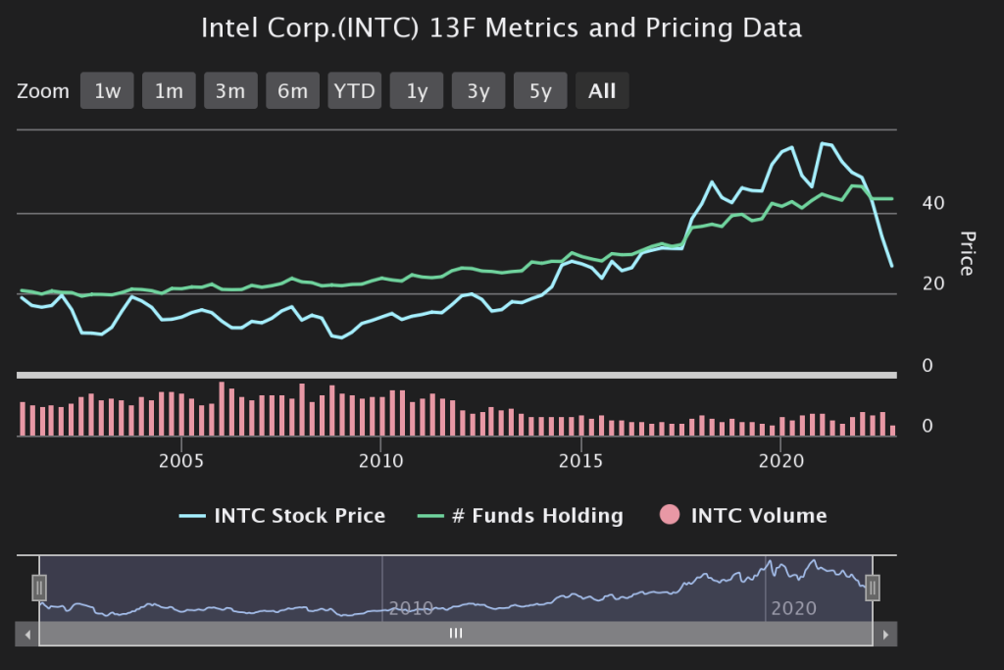The image size is (1004, 670).
Task: Show All data range
Action: [x=602, y=91]
